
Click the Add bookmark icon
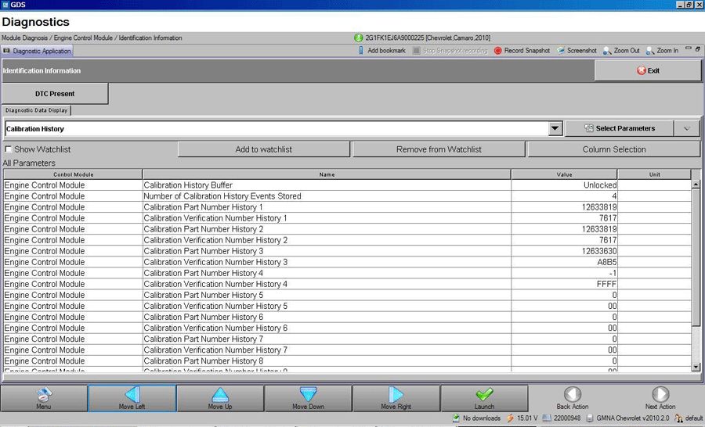(361, 51)
